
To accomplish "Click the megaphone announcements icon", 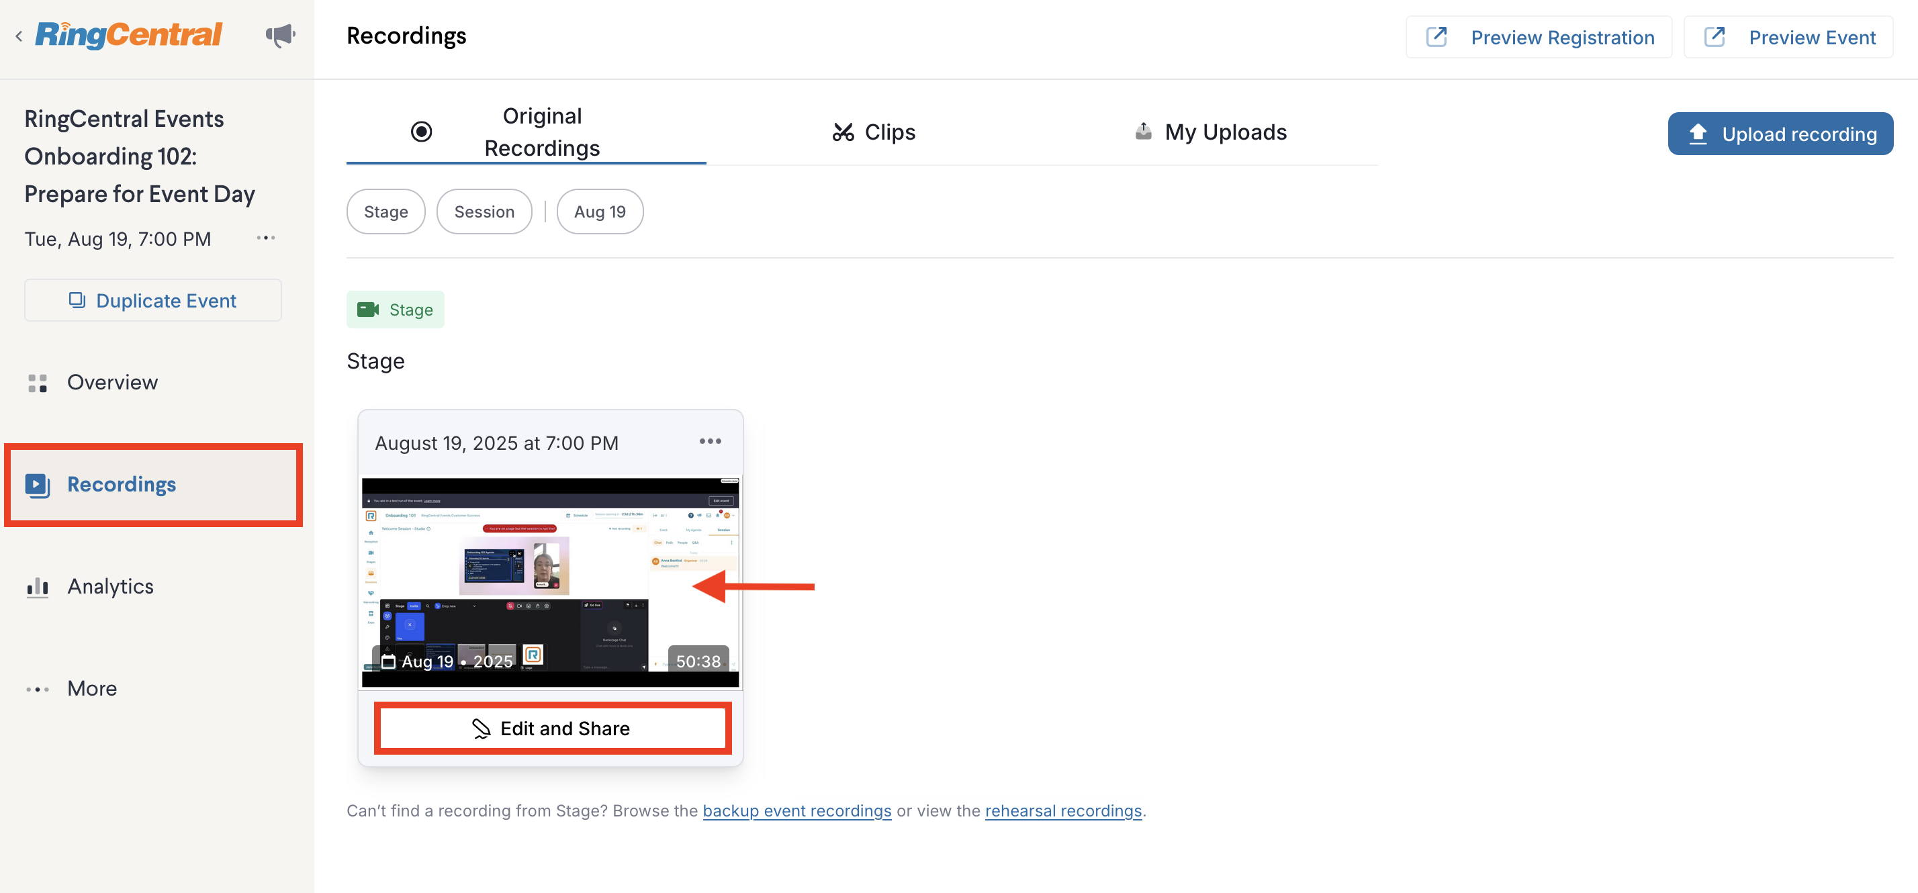I will click(280, 35).
